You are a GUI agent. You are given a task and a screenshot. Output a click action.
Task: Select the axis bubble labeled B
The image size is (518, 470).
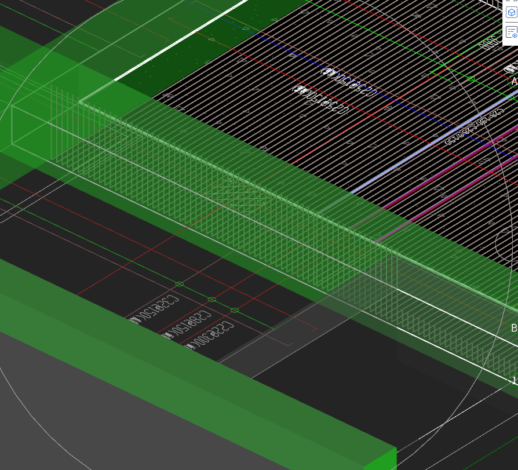(513, 328)
